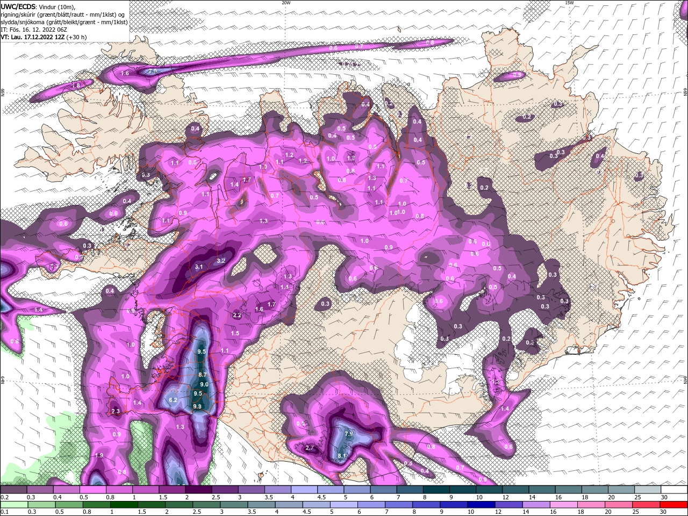Click the 1.9 precipitation value on the map
The width and height of the screenshot is (688, 516).
[x=99, y=455]
